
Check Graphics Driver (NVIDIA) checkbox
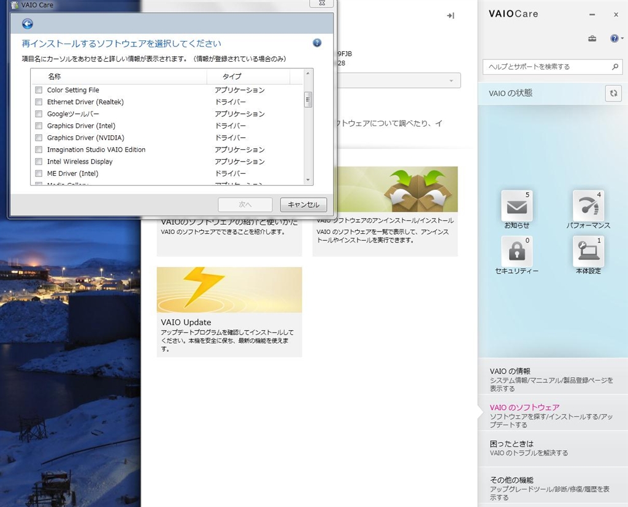pyautogui.click(x=39, y=138)
